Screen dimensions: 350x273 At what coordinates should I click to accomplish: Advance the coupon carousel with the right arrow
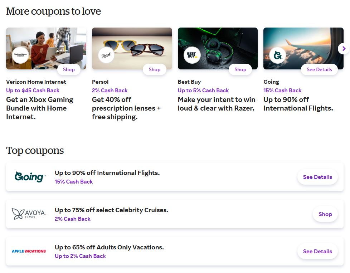point(344,48)
